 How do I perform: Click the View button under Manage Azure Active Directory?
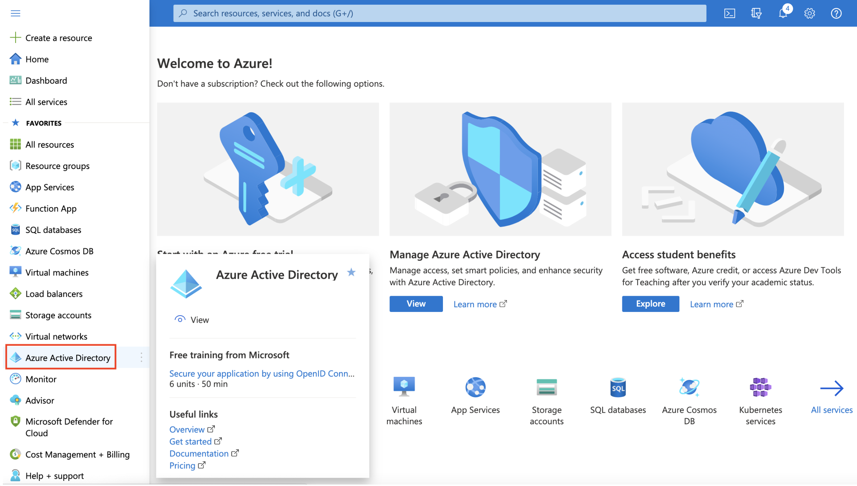click(416, 304)
